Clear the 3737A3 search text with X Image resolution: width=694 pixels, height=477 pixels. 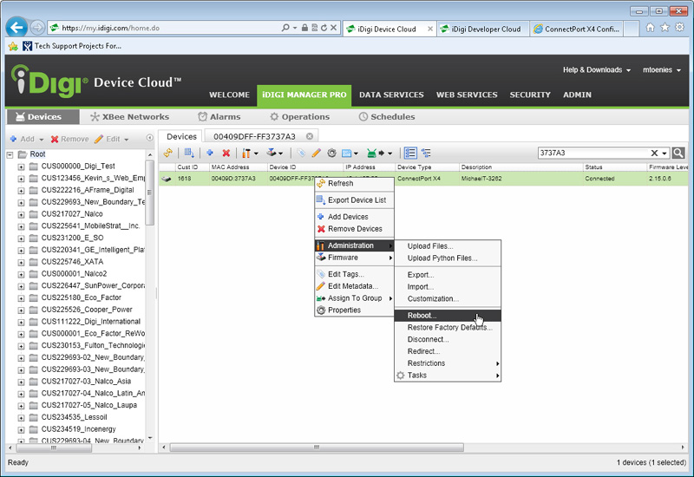coord(654,153)
